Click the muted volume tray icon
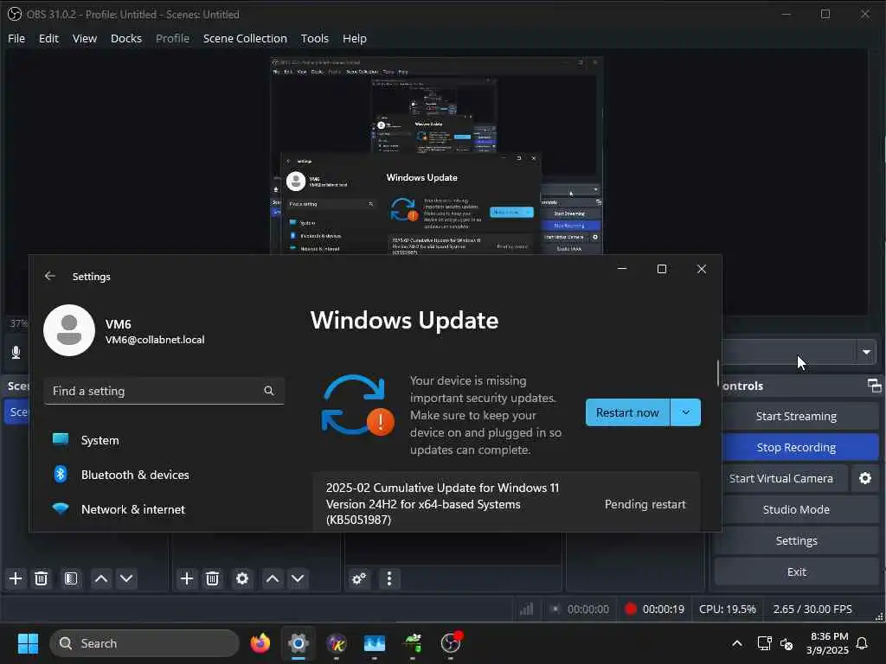 click(x=786, y=643)
